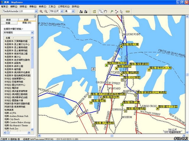Viewport: 189px width, 141px height.
Task: Open the 傳輸(R) menu
Action: point(33,7)
